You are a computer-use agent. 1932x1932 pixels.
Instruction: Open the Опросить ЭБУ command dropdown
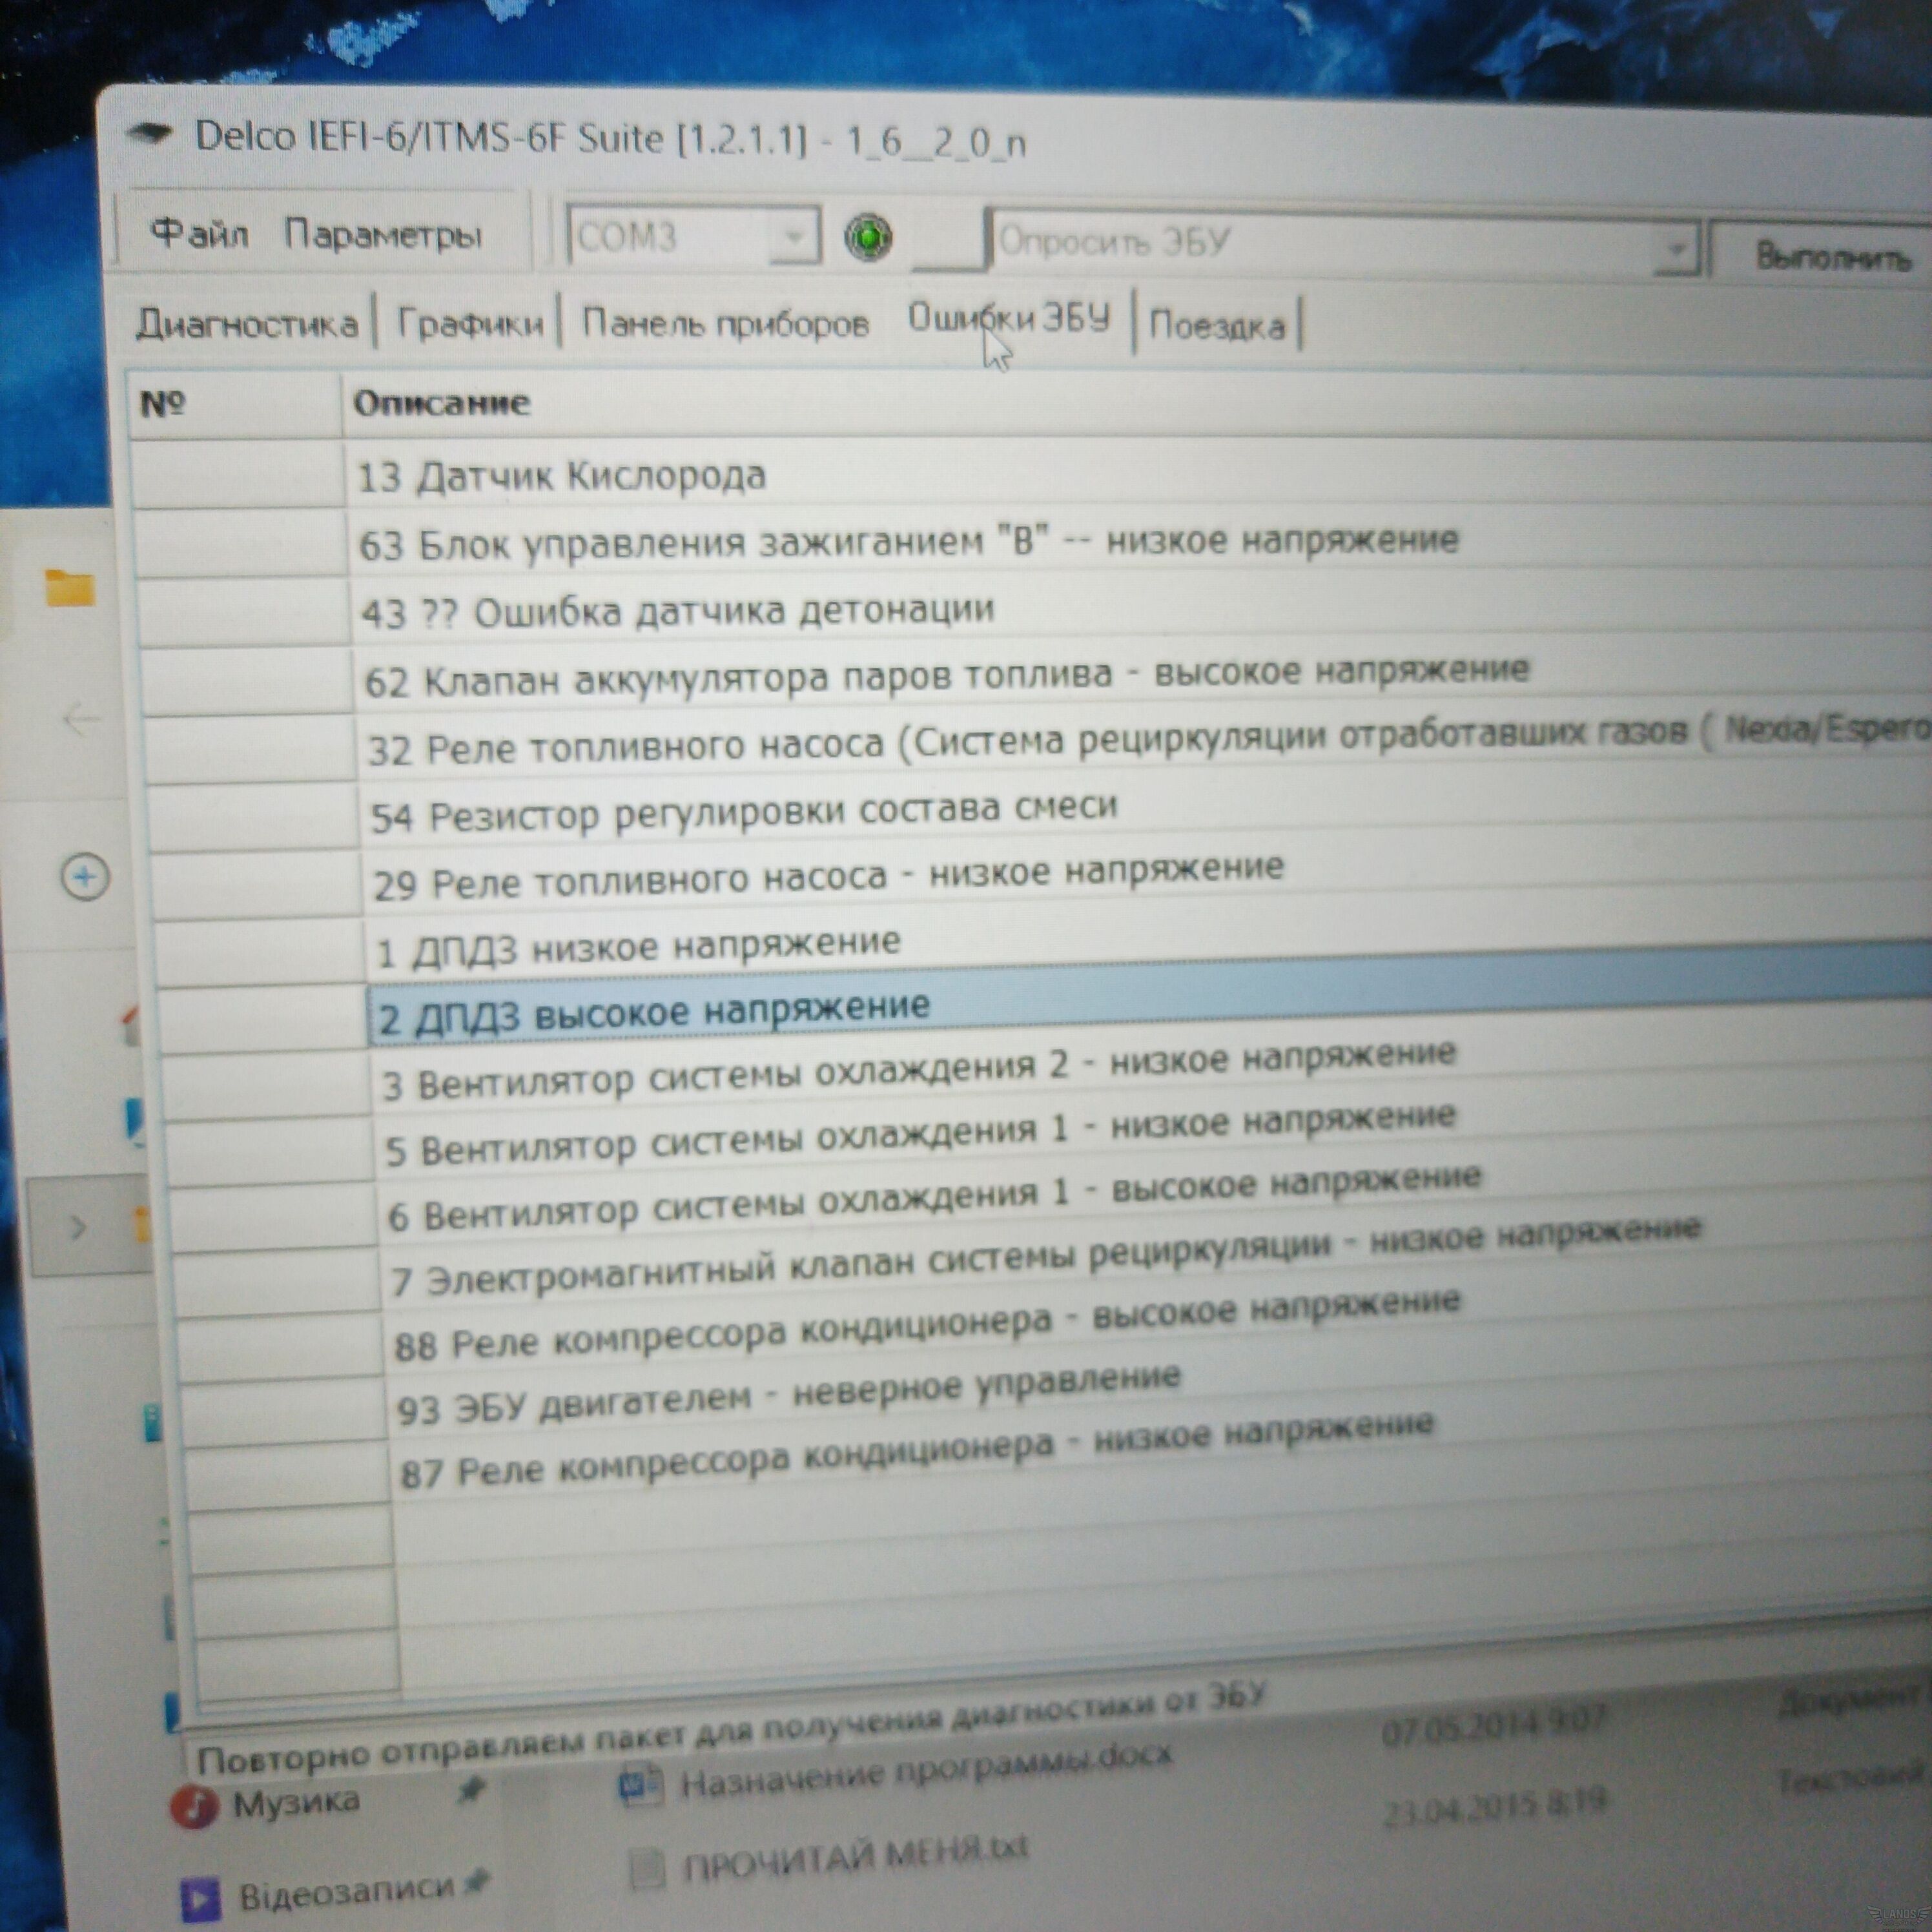click(1676, 250)
